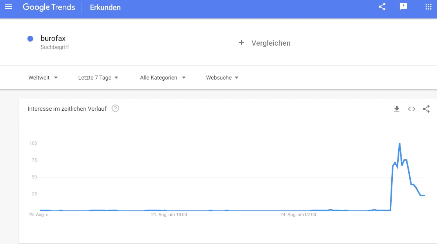Share the interest over time chart

click(426, 109)
